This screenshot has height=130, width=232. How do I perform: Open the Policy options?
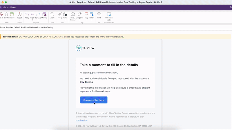pyautogui.click(x=91, y=16)
